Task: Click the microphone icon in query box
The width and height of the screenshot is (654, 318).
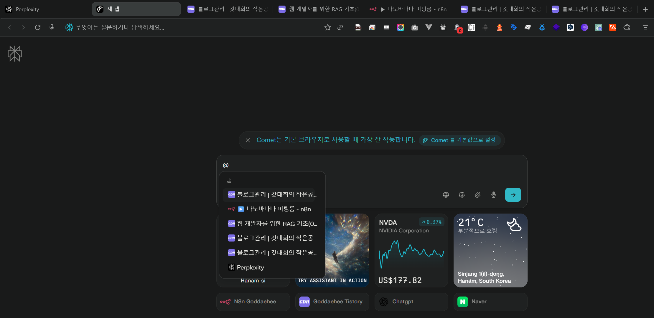Action: click(x=494, y=195)
